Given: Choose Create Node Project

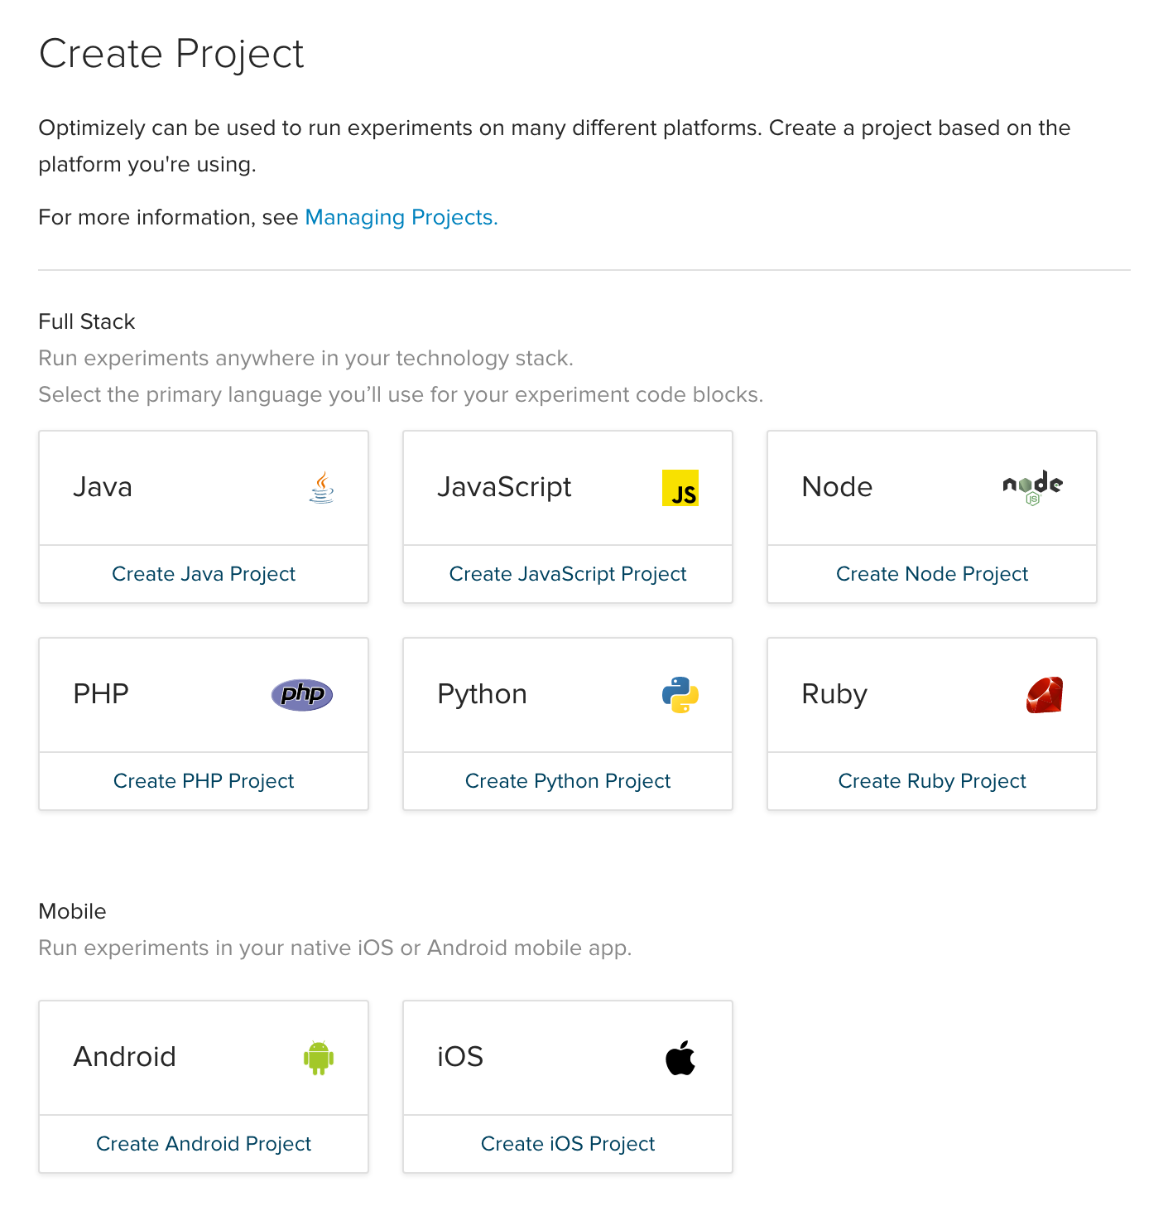Looking at the screenshot, I should coord(931,574).
